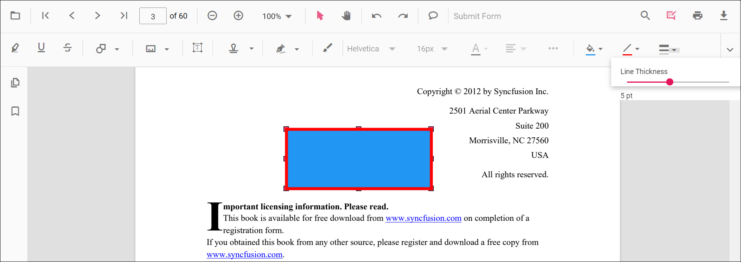741x262 pixels.
Task: Enable the pan hand tool
Action: [346, 16]
